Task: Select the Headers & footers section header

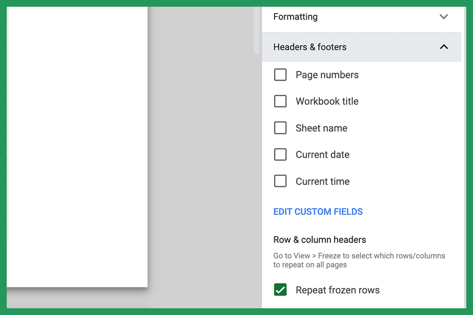Action: coord(310,47)
